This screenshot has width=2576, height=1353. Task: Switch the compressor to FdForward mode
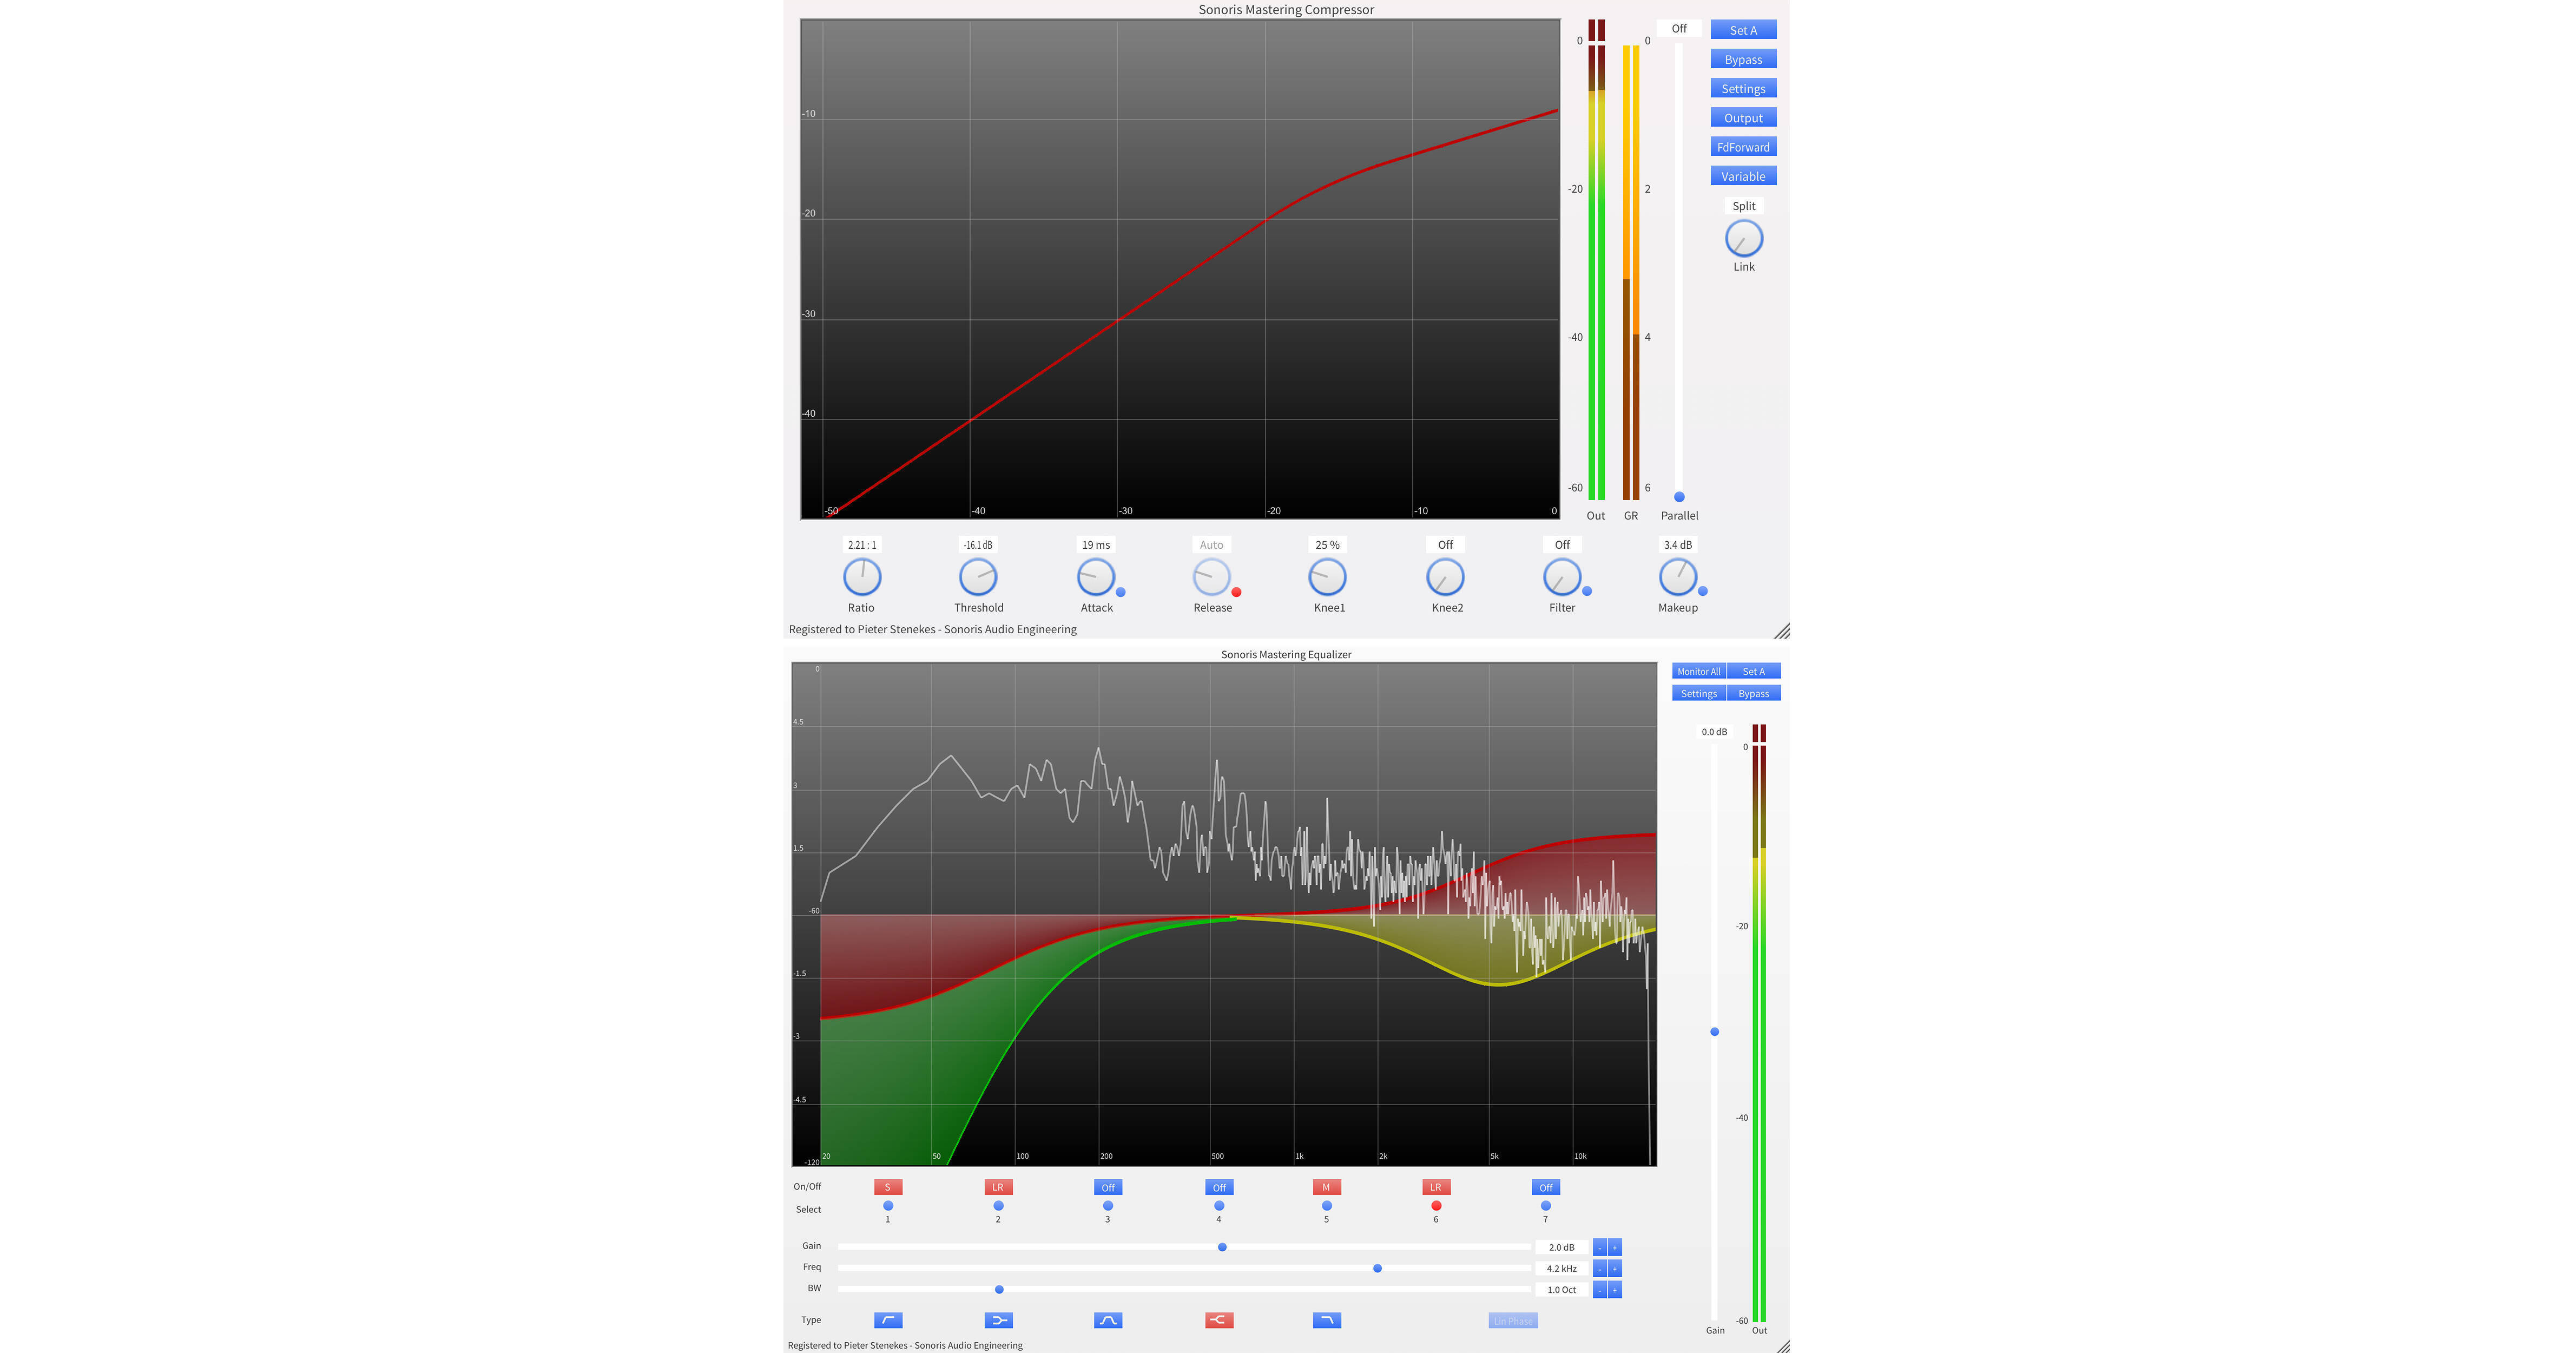tap(1743, 146)
